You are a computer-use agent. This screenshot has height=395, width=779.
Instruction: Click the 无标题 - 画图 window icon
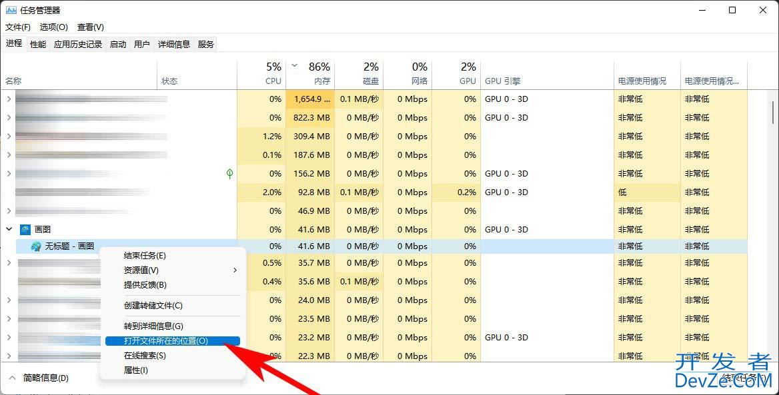click(x=36, y=246)
